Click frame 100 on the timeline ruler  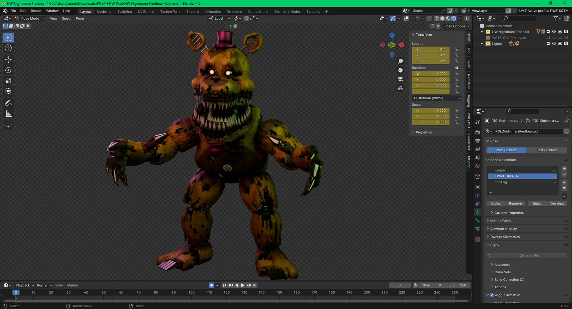(x=192, y=293)
